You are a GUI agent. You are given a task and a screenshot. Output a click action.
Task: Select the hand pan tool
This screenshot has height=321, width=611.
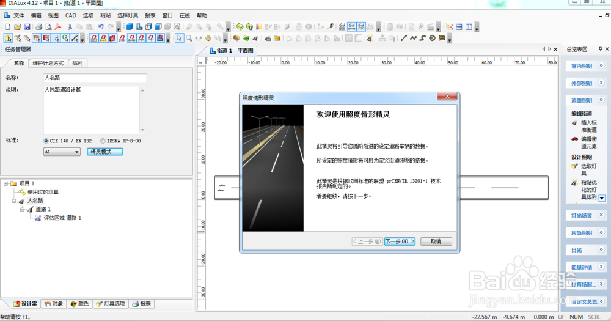208,38
